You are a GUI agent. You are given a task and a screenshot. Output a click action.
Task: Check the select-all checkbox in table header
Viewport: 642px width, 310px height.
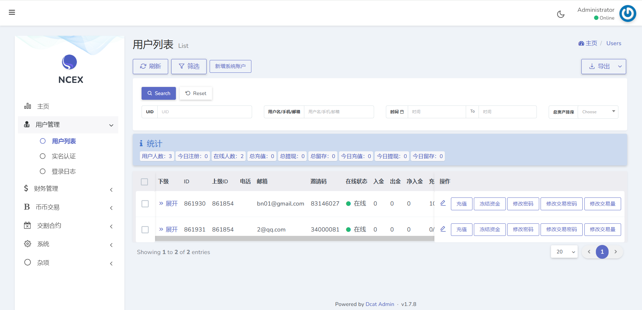coord(145,182)
